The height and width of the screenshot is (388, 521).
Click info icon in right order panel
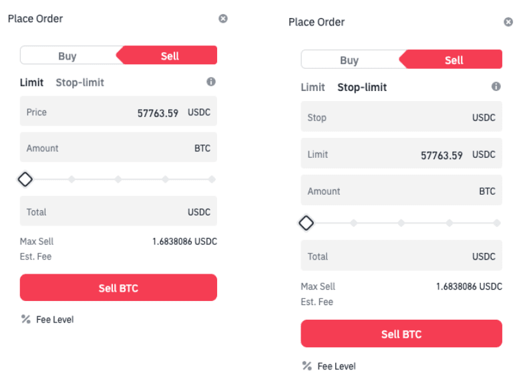(496, 86)
